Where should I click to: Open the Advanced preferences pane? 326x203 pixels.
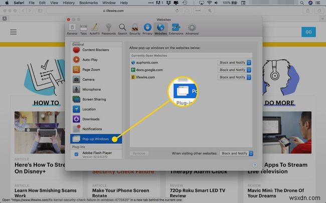click(192, 29)
